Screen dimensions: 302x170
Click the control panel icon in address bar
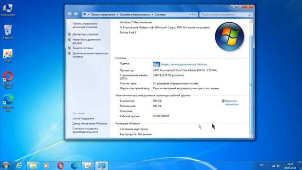point(84,15)
